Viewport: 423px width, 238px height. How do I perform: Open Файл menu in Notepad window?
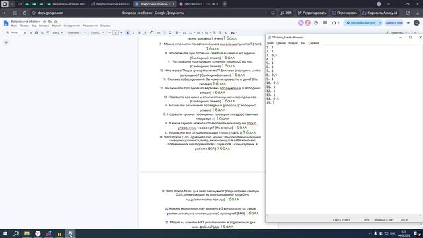tap(270, 43)
